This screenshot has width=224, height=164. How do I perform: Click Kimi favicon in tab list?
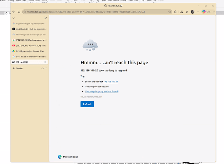tap(13, 29)
